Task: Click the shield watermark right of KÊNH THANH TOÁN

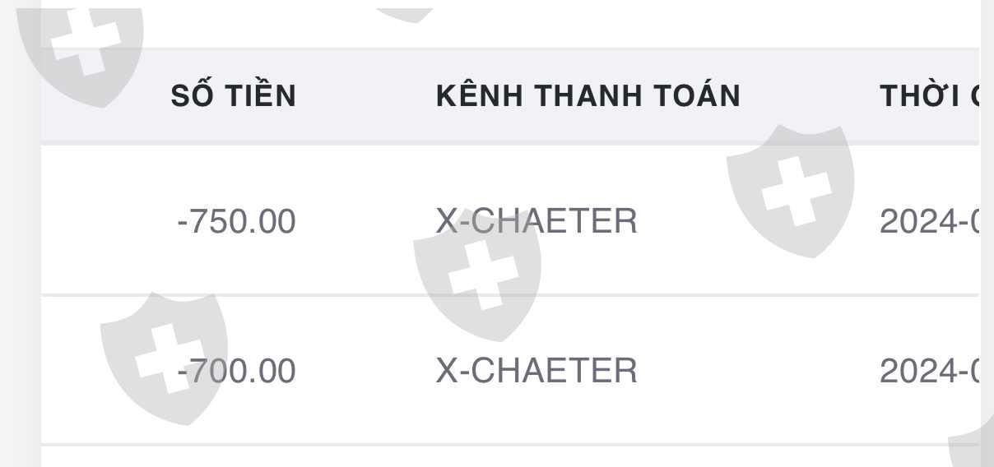Action: pos(790,189)
